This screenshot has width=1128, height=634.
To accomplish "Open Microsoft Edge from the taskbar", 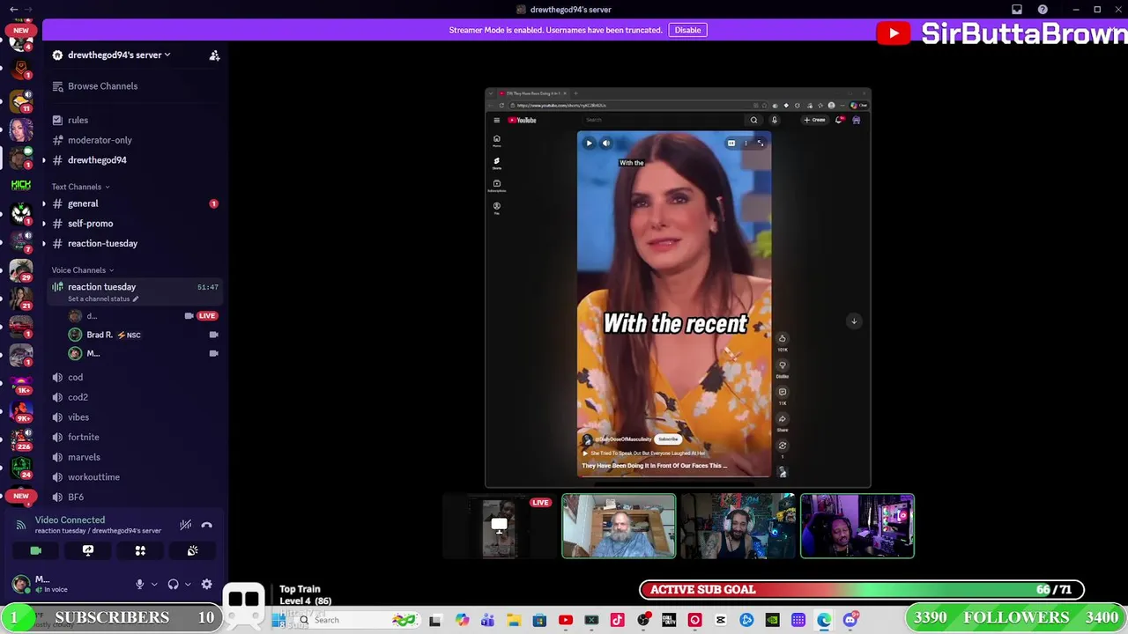I will click(824, 621).
